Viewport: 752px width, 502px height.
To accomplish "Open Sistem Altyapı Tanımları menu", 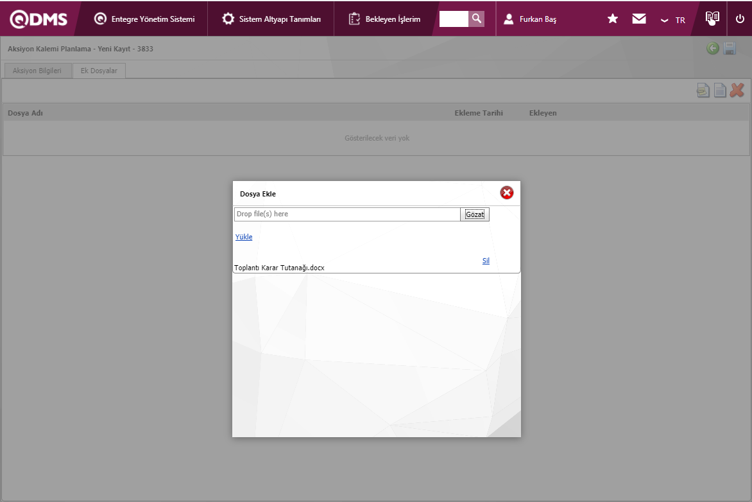I will coord(271,19).
